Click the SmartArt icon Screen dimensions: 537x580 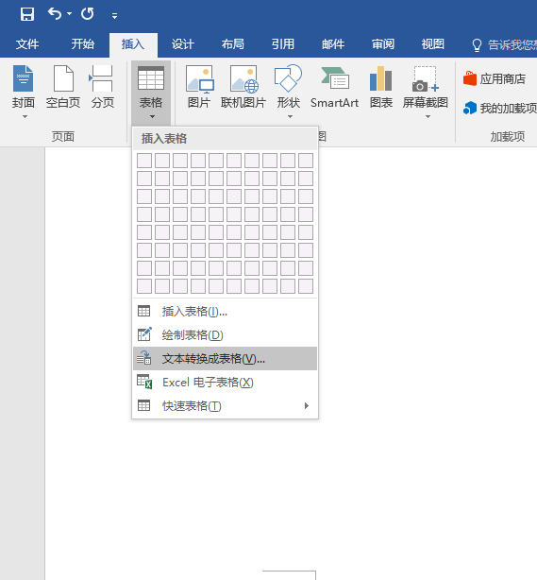tap(335, 78)
